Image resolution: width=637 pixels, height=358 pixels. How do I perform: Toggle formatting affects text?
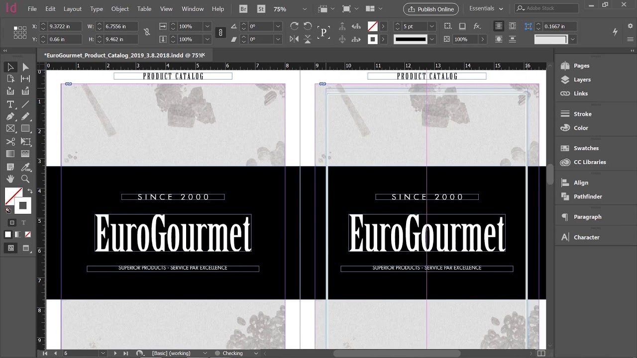pyautogui.click(x=23, y=222)
